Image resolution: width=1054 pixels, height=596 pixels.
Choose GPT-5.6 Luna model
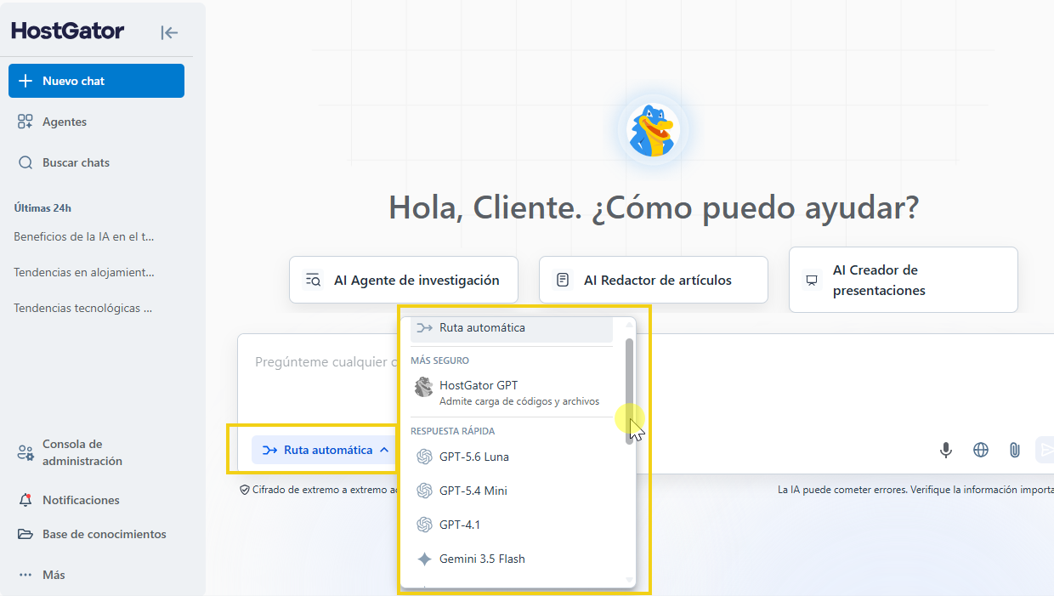512,457
